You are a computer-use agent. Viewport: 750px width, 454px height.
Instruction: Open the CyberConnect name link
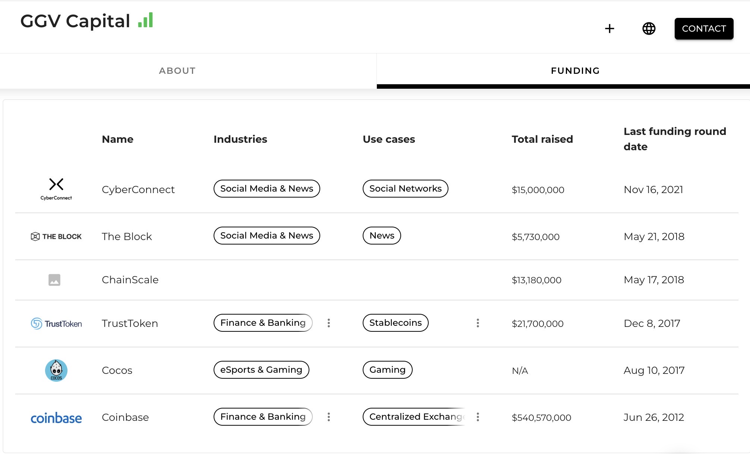[138, 189]
